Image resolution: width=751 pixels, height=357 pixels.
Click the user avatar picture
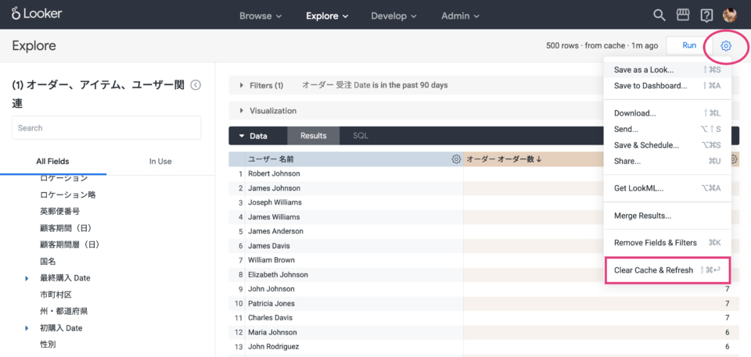(x=729, y=15)
